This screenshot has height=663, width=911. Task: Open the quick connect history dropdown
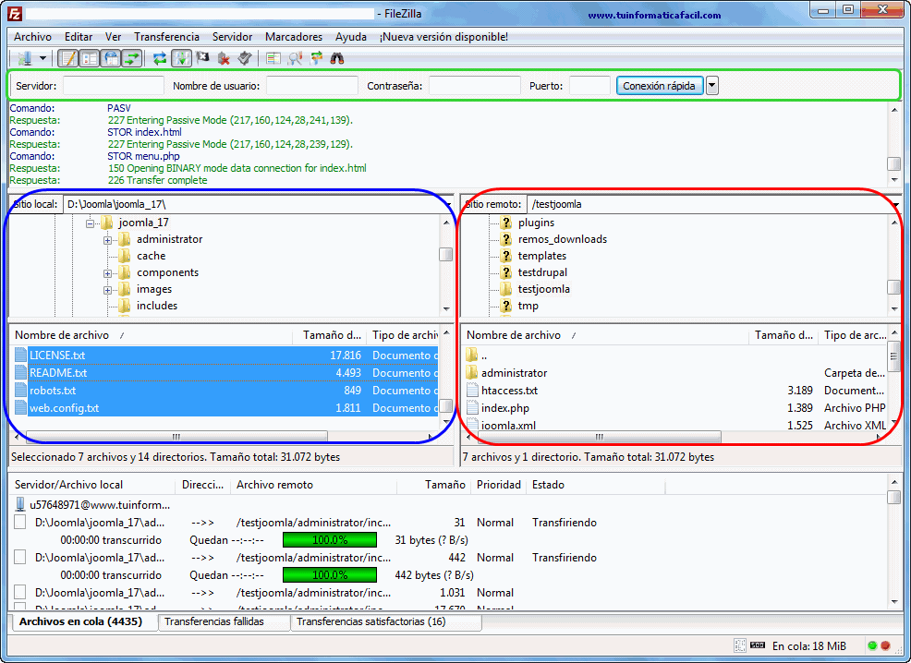coord(711,86)
